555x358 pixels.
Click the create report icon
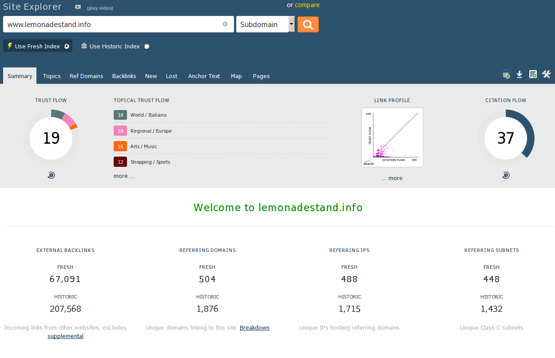click(x=533, y=75)
